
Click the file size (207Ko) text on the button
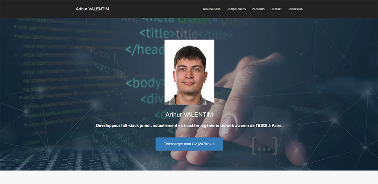204,144
